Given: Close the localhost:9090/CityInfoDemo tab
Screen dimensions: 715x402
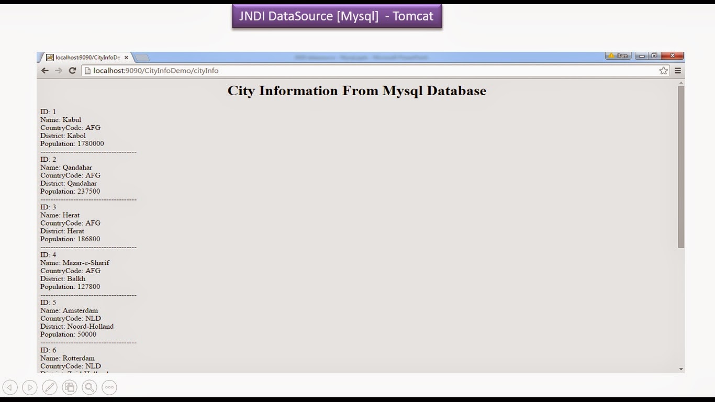Looking at the screenshot, I should [x=126, y=58].
